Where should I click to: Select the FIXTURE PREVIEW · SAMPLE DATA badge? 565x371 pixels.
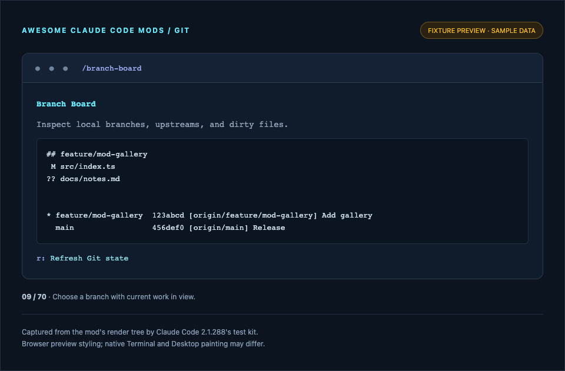[481, 31]
